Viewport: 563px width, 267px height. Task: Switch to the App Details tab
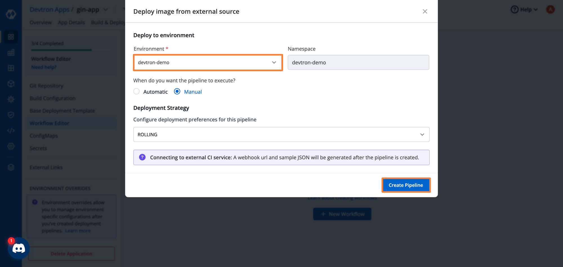click(x=71, y=23)
